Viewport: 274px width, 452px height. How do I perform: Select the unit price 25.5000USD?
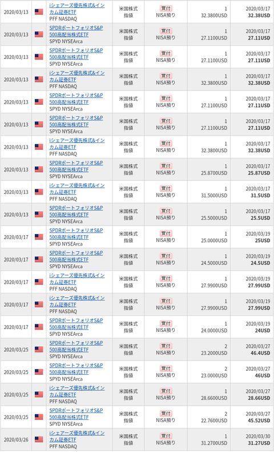click(x=214, y=218)
